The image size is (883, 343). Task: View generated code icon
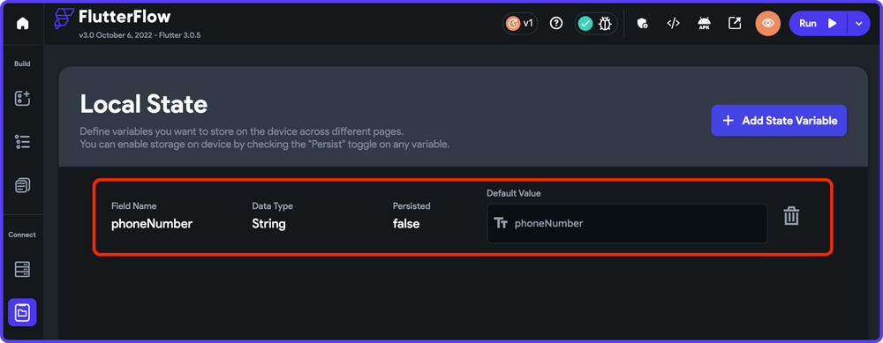pos(673,24)
